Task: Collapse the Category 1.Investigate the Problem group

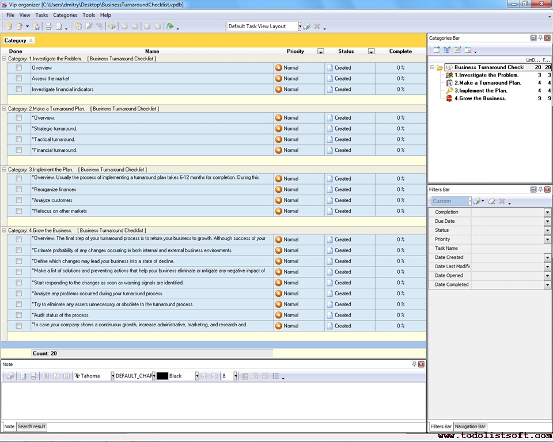Action: (x=5, y=59)
